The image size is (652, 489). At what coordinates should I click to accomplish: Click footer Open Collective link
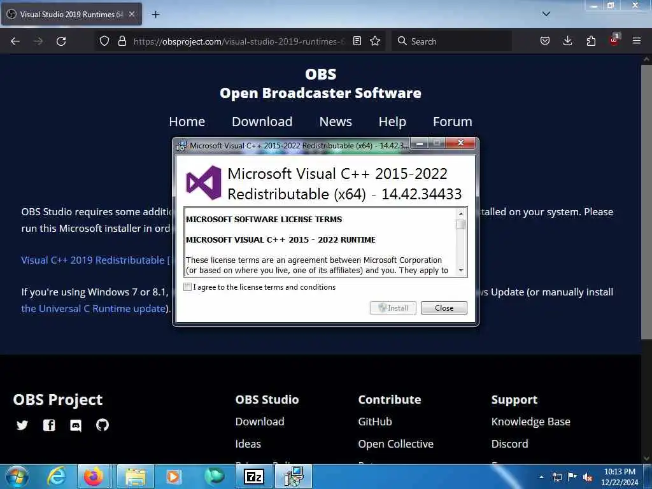tap(396, 444)
